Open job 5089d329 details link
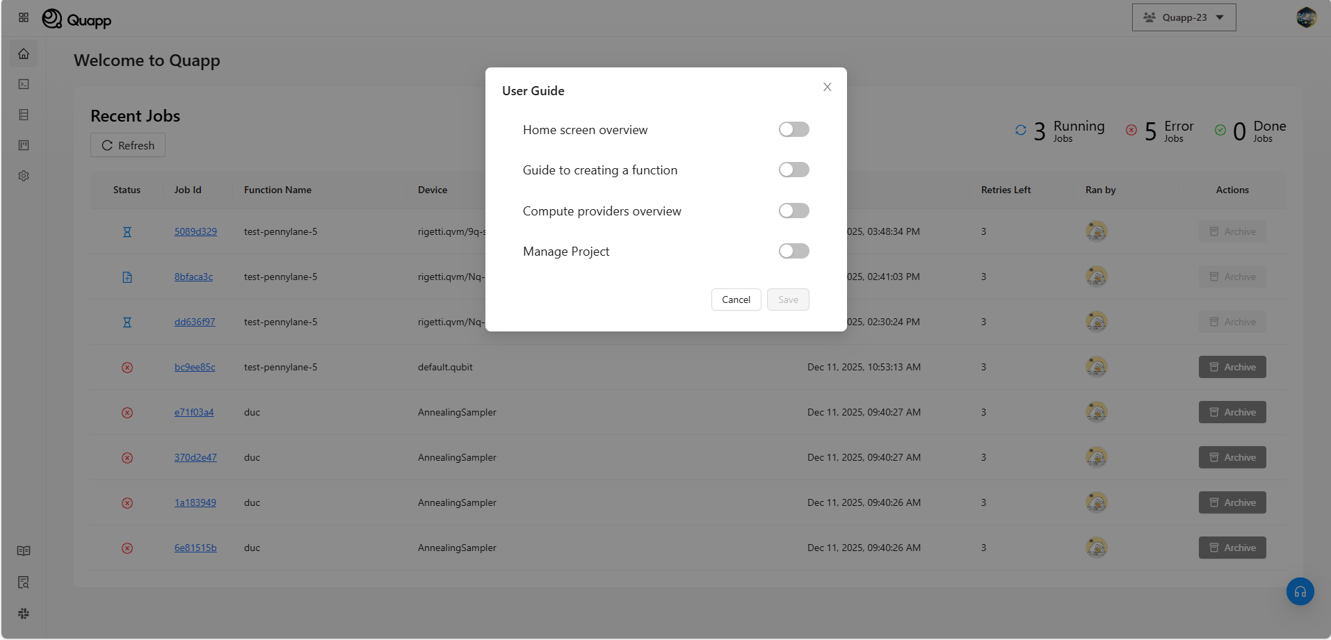1331x640 pixels. (195, 231)
